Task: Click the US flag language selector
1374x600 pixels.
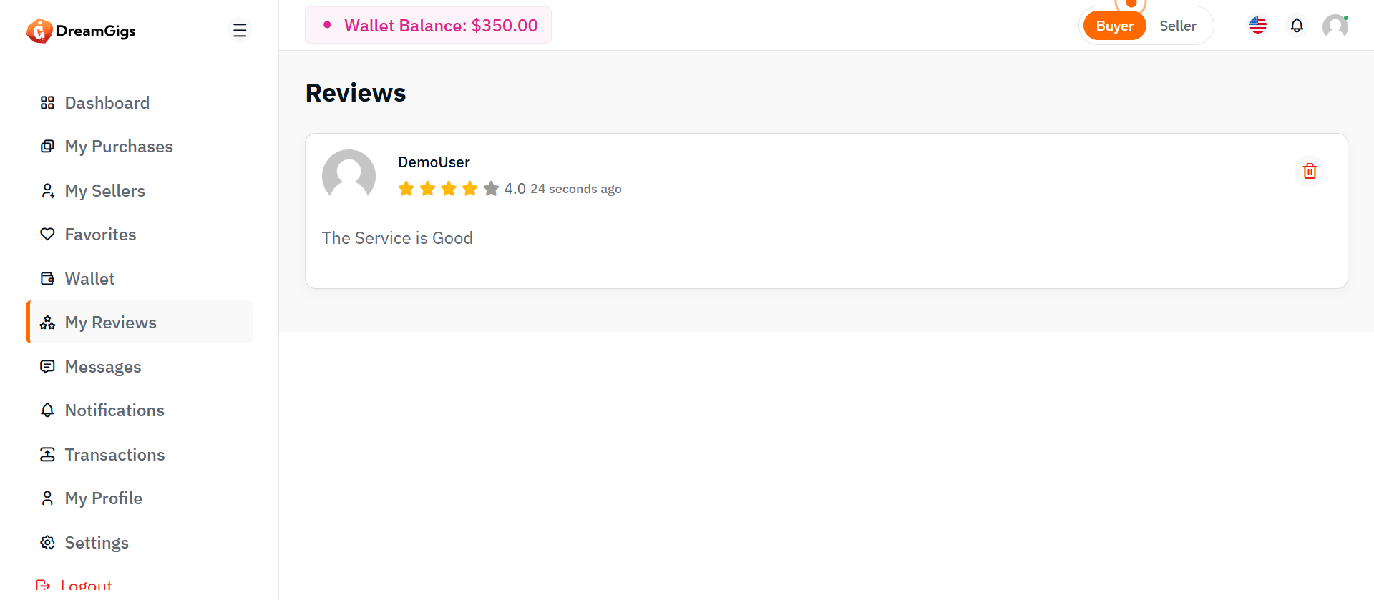Action: 1258,26
